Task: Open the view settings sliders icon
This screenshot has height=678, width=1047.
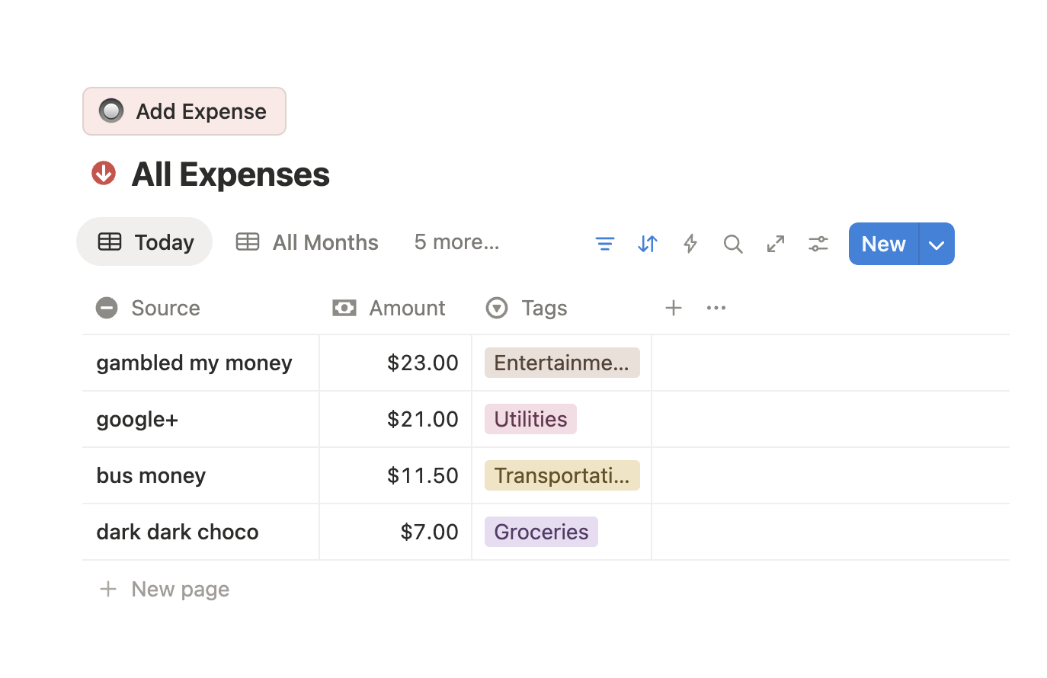Action: (818, 244)
